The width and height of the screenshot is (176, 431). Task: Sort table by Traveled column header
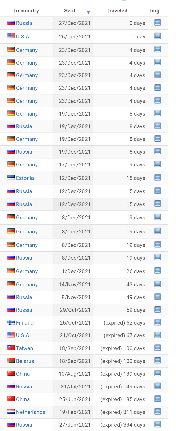click(117, 11)
